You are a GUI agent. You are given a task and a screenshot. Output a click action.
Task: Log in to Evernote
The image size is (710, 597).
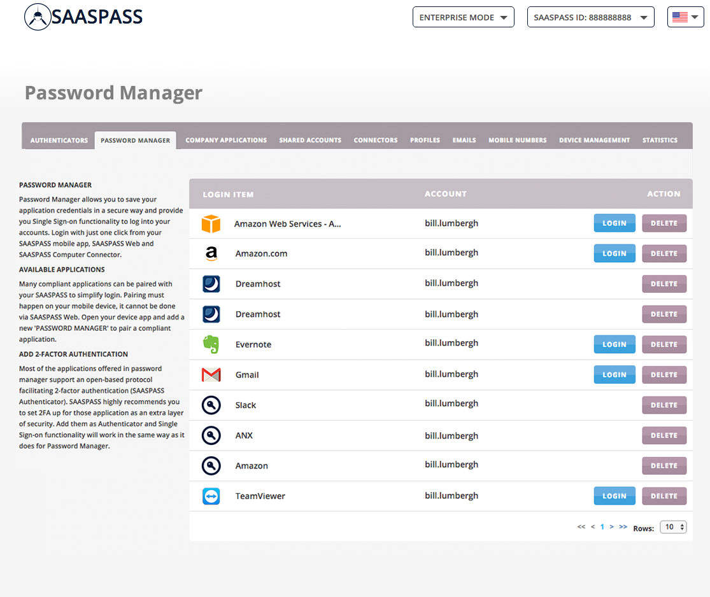(x=614, y=344)
